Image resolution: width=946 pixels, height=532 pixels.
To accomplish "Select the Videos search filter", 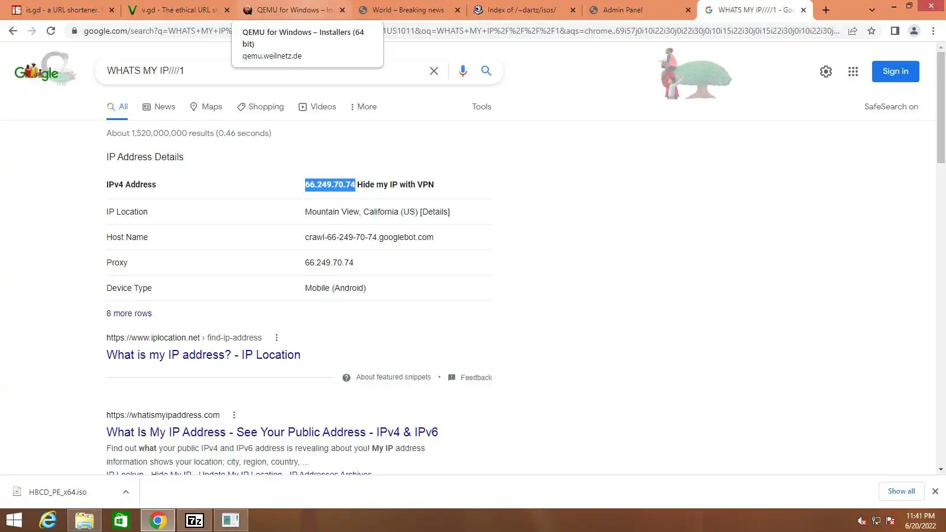I will coord(317,107).
